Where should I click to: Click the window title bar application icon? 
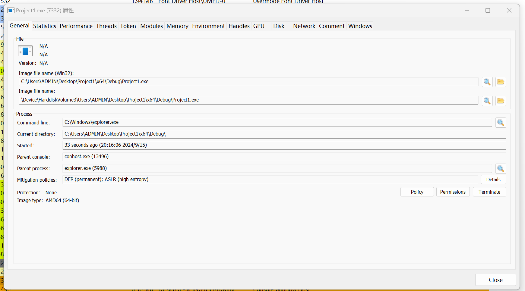pos(11,11)
